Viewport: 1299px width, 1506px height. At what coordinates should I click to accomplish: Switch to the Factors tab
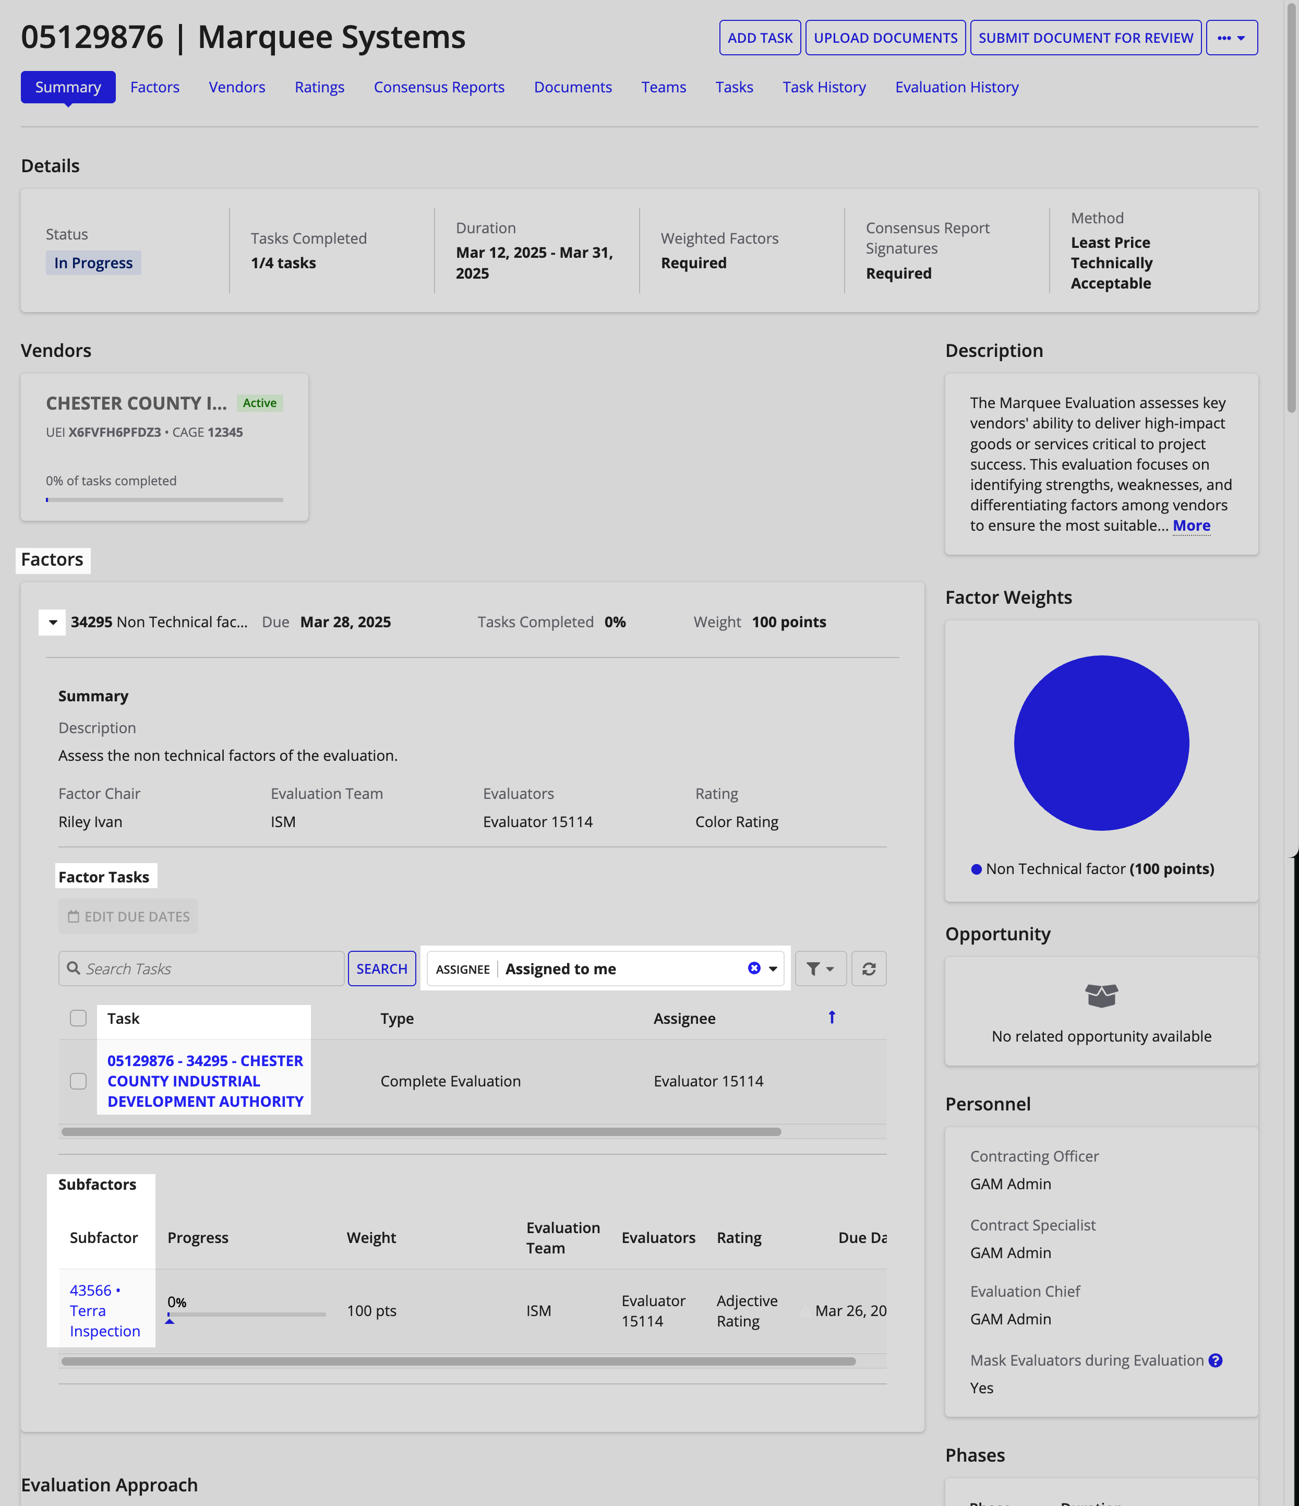click(x=155, y=87)
